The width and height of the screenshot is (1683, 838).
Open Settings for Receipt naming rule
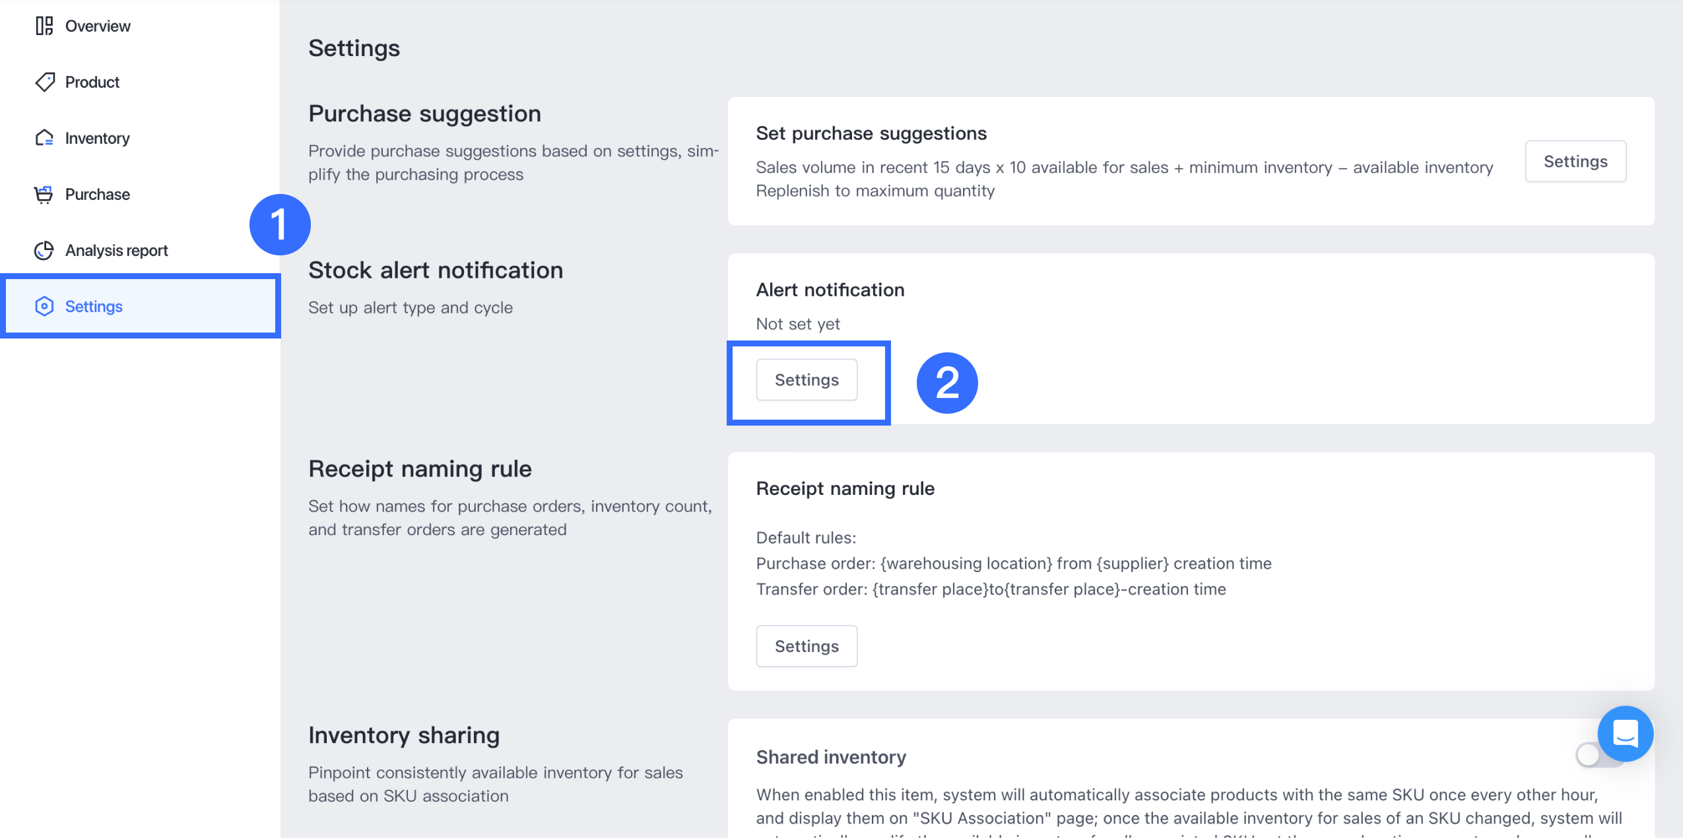point(807,646)
